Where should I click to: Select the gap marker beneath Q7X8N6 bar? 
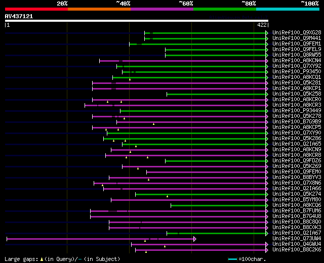[102, 186]
